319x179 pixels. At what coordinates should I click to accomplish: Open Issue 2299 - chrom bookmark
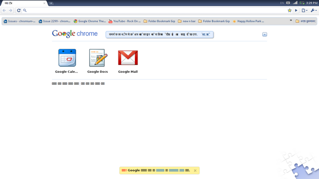(55, 21)
